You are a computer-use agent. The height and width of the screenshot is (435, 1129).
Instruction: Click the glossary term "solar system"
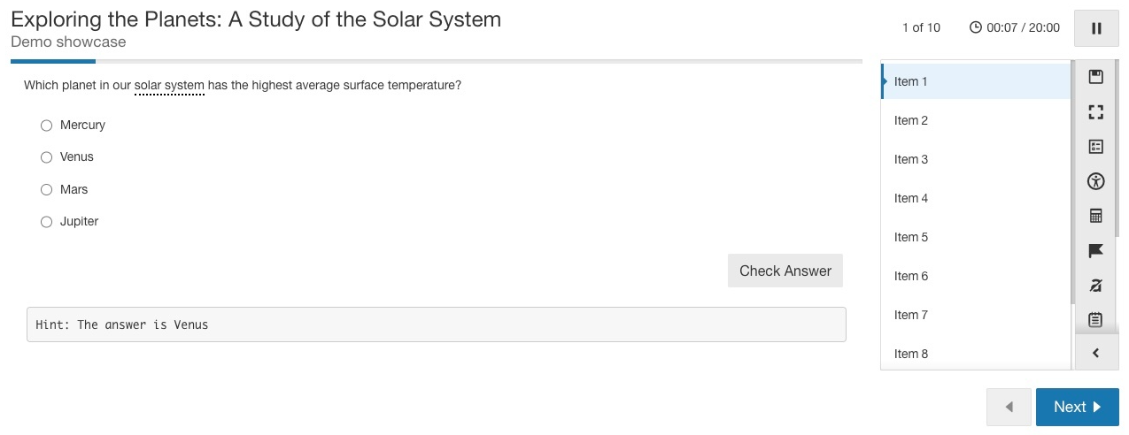[x=169, y=86]
